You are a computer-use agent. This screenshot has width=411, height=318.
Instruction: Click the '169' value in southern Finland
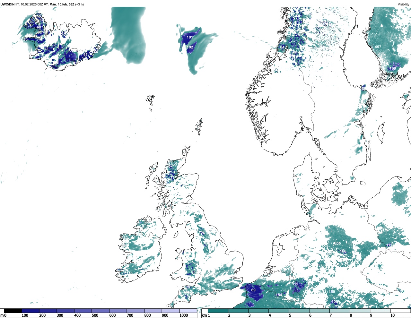(393, 68)
